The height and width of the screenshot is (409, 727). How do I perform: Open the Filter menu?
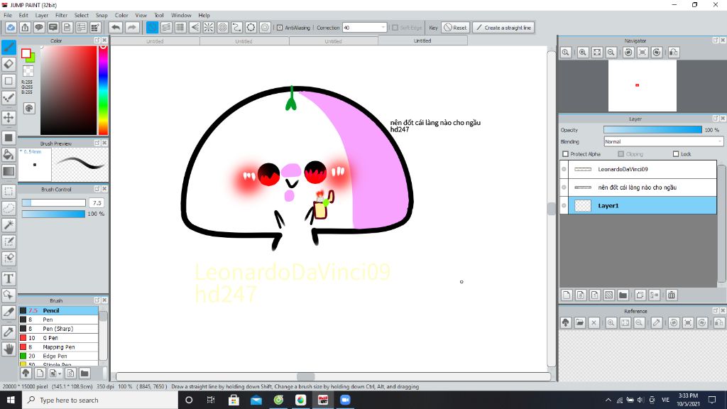pyautogui.click(x=61, y=16)
